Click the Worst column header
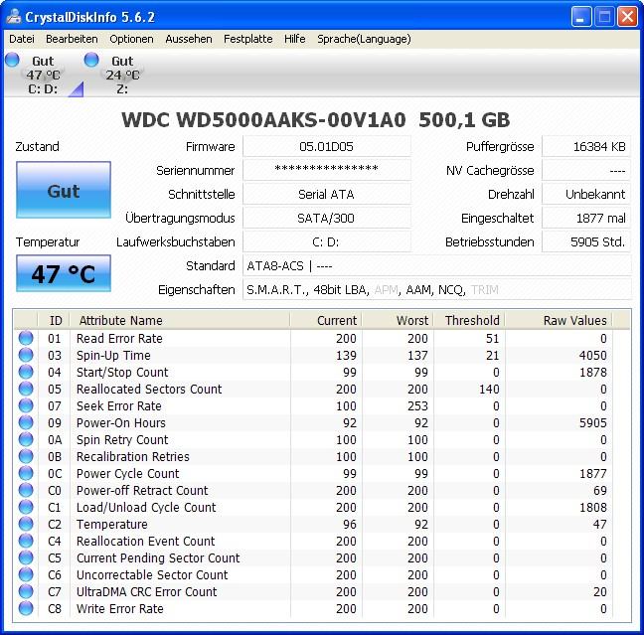Viewport: 644px width, 635px height. click(398, 320)
